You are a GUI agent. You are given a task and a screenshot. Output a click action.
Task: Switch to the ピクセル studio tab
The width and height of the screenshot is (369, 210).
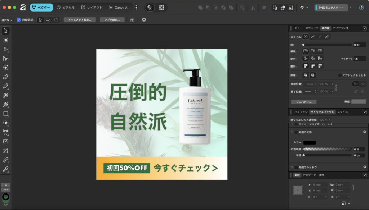pos(65,8)
